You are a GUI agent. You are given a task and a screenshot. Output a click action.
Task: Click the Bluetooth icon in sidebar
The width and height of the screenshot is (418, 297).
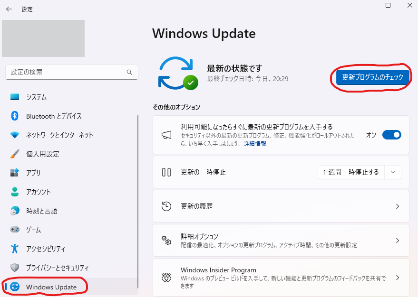pyautogui.click(x=15, y=116)
